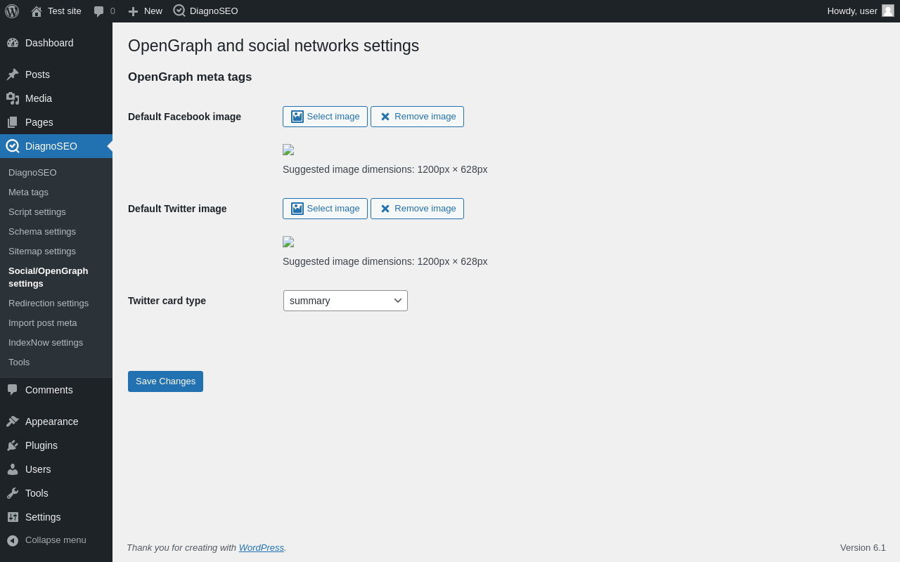The width and height of the screenshot is (900, 562).
Task: Click the Plugins plug icon
Action: point(13,445)
